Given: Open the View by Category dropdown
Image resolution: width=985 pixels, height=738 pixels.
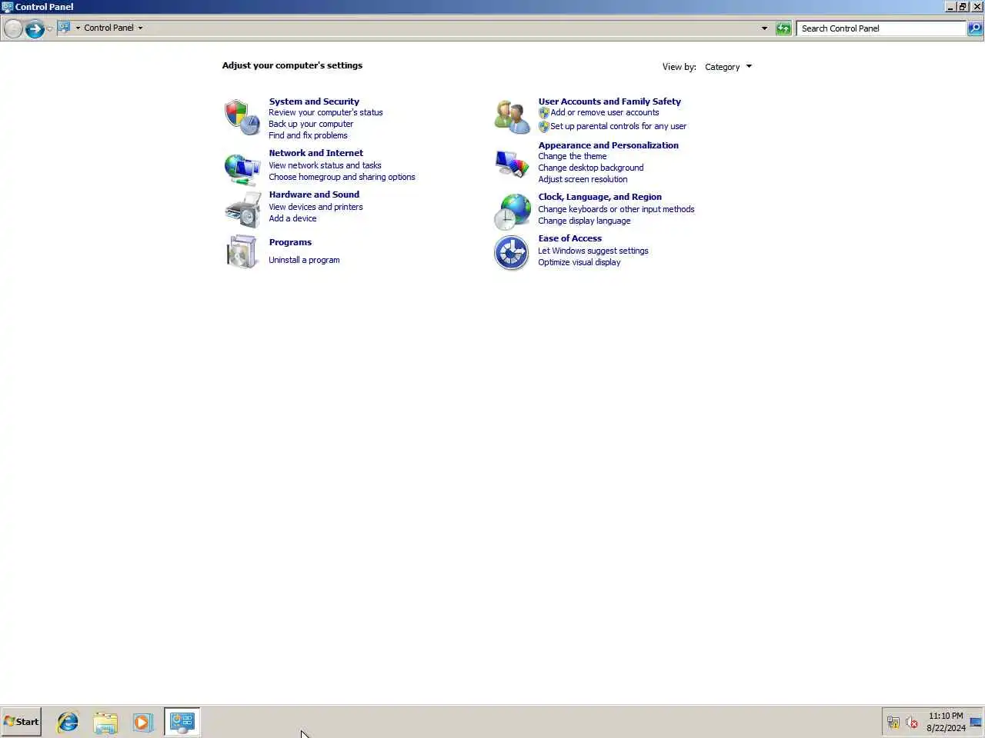Looking at the screenshot, I should click(728, 67).
